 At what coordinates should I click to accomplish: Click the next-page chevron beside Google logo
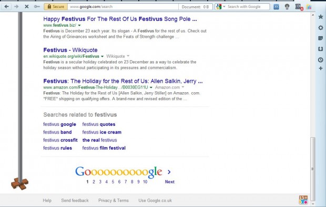point(169,172)
